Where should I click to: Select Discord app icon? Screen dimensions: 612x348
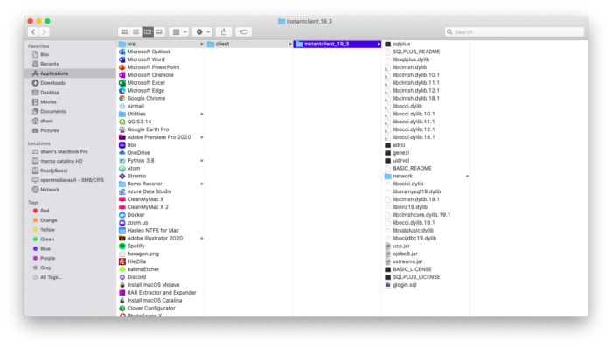pos(122,277)
